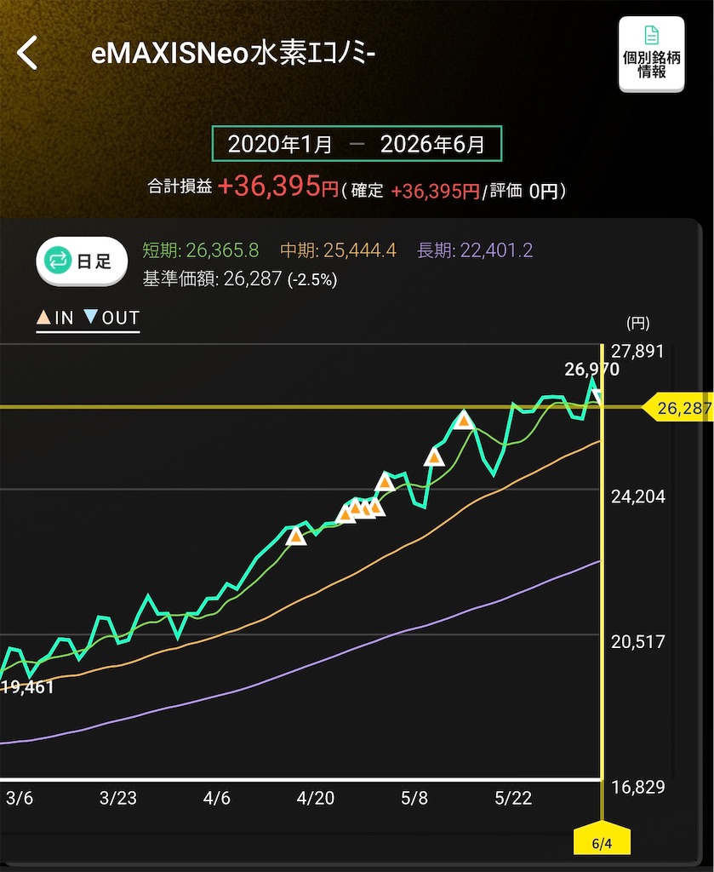This screenshot has height=872, width=714.
Task: Tap the IN / OUT legend filter
Action: 88,318
